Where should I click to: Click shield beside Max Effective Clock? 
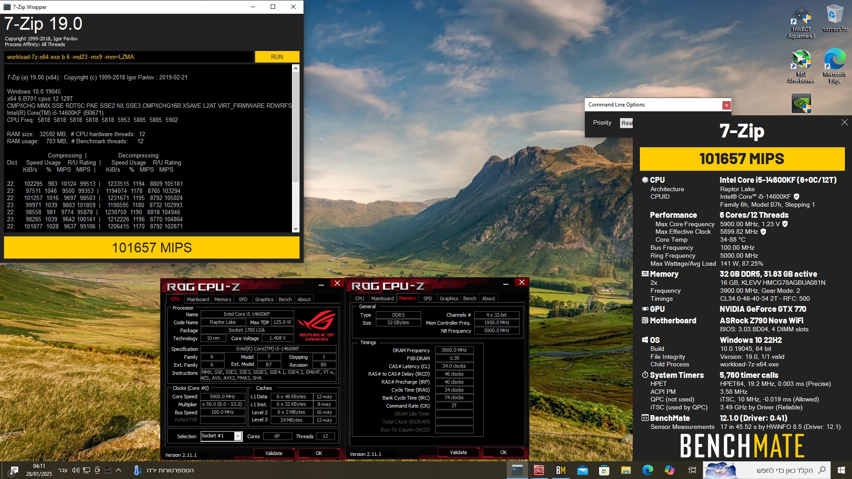click(x=763, y=232)
